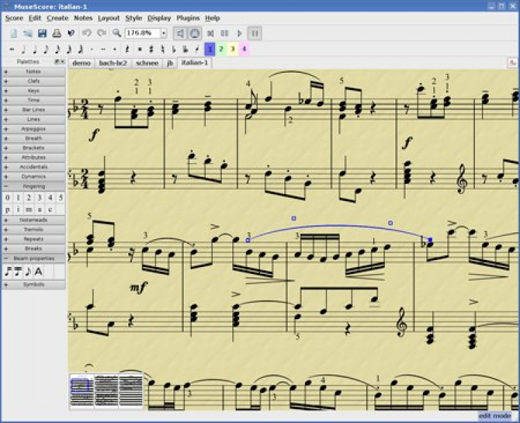
Task: Choose fingering letter p in palette
Action: point(8,209)
